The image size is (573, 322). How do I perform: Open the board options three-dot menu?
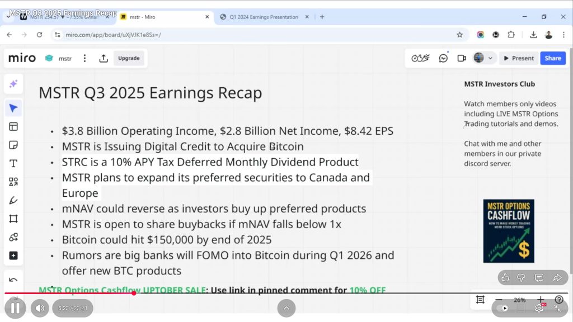[x=84, y=58]
